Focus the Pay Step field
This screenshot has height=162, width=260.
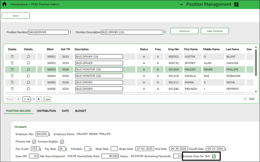point(62,149)
